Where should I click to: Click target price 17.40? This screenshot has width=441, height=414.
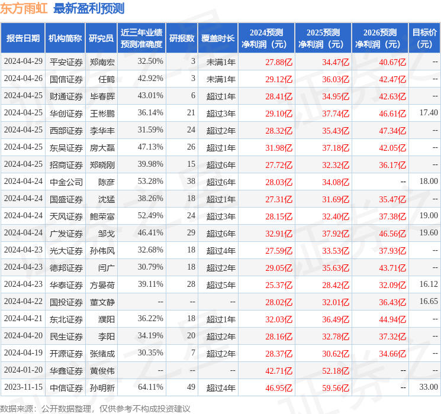(429, 112)
